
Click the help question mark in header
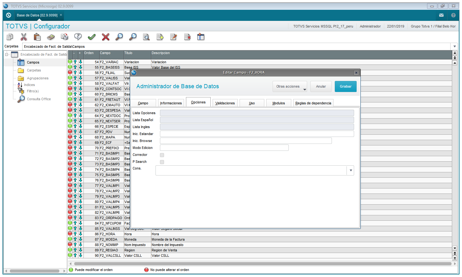[453, 15]
